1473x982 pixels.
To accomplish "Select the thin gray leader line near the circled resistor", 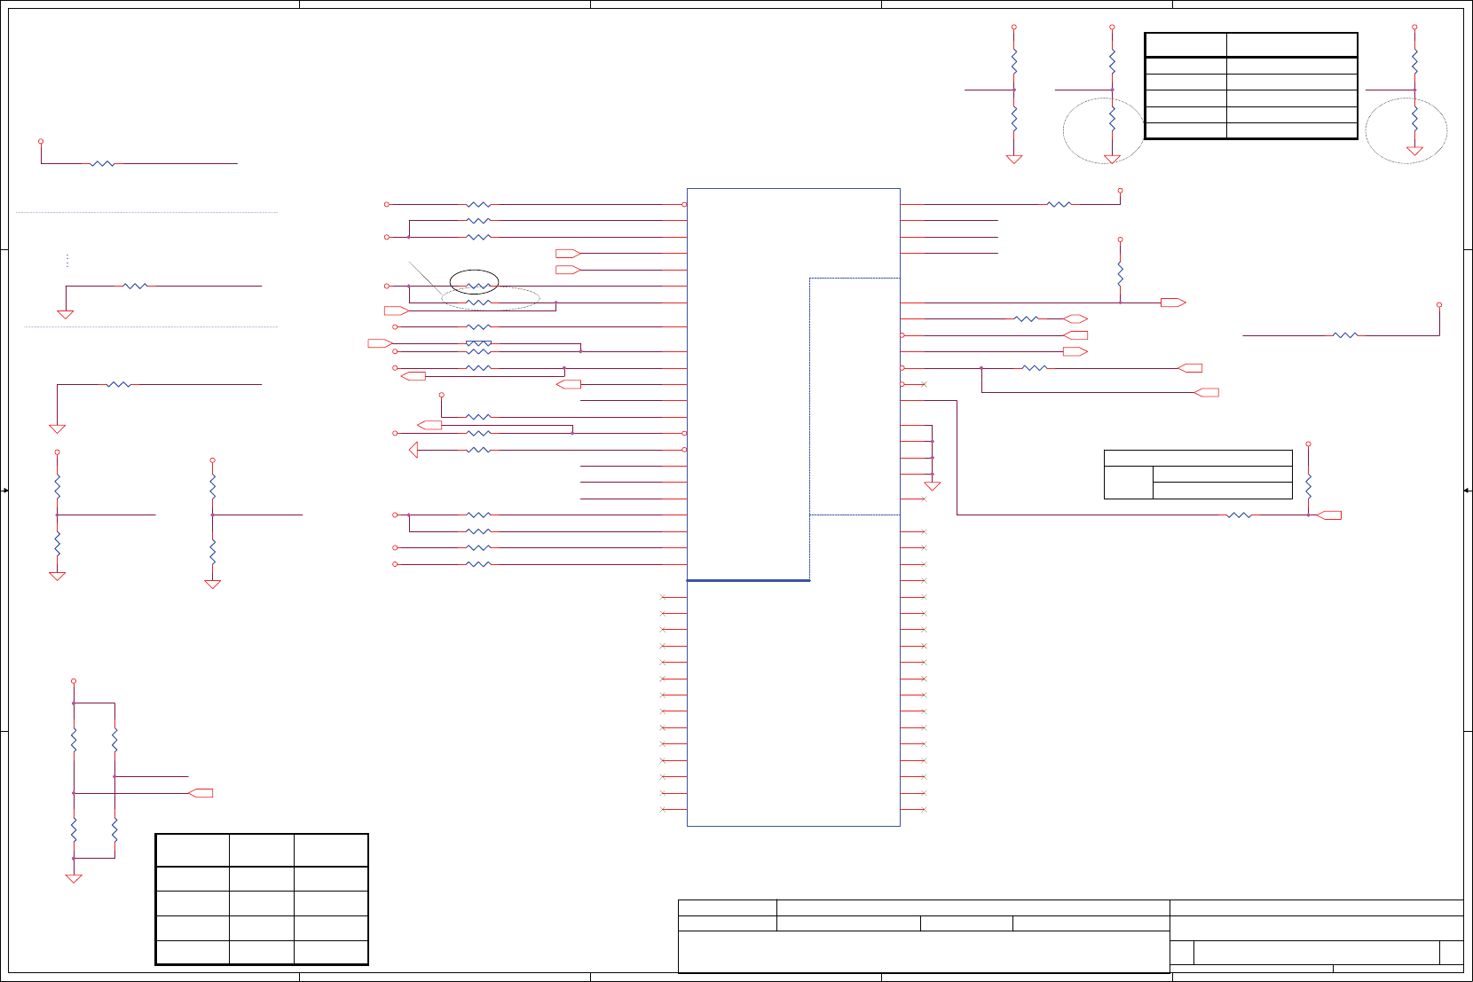I will [426, 279].
